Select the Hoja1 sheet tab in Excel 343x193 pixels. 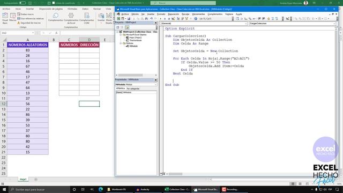pos(23,179)
